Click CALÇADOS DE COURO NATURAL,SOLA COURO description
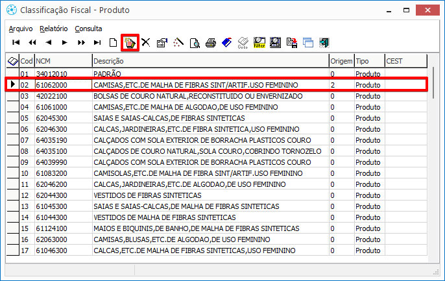This screenshot has width=445, height=281. coord(211,151)
